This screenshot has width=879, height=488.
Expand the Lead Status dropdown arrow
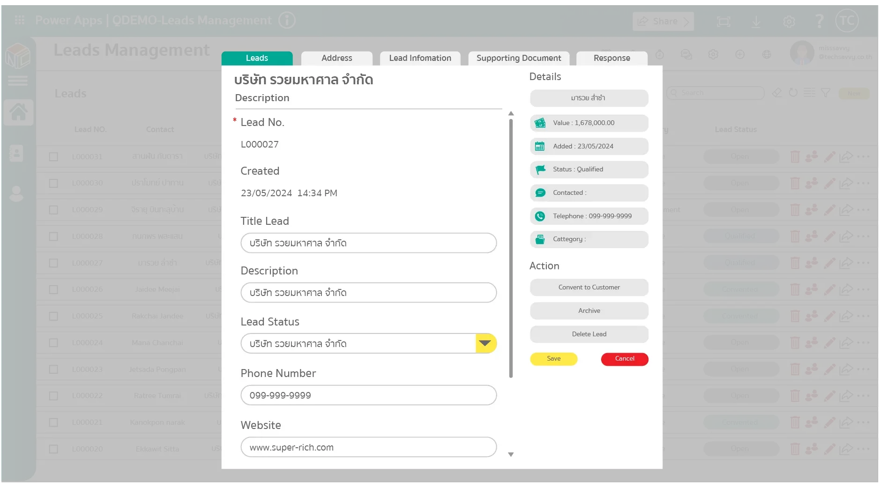pyautogui.click(x=485, y=343)
